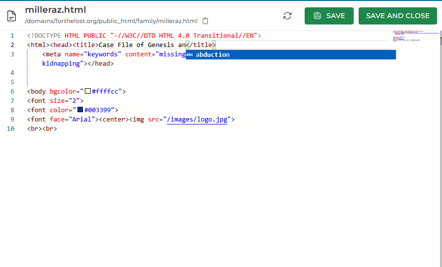Place cursor on 'kidnapping' keyword text
The width and height of the screenshot is (442, 267).
pyautogui.click(x=61, y=63)
